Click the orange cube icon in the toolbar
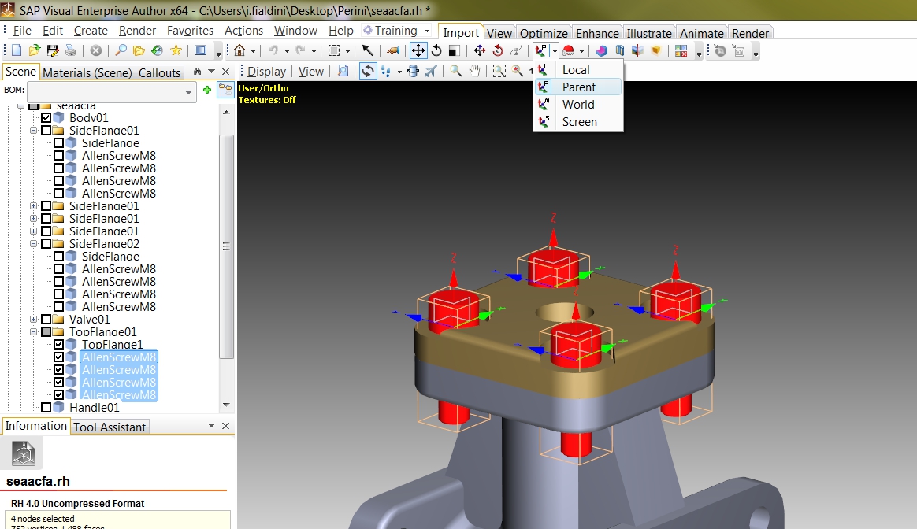 [x=655, y=51]
